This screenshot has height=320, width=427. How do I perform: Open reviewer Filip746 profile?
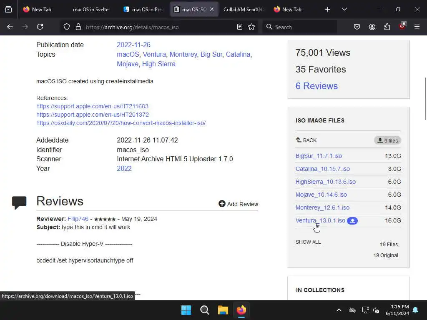(78, 219)
